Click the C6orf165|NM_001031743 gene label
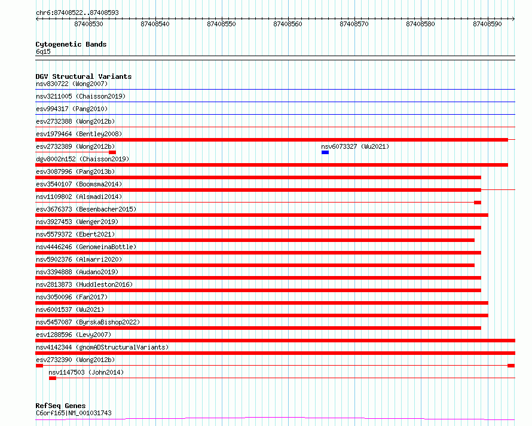532x426 pixels. tap(73, 413)
